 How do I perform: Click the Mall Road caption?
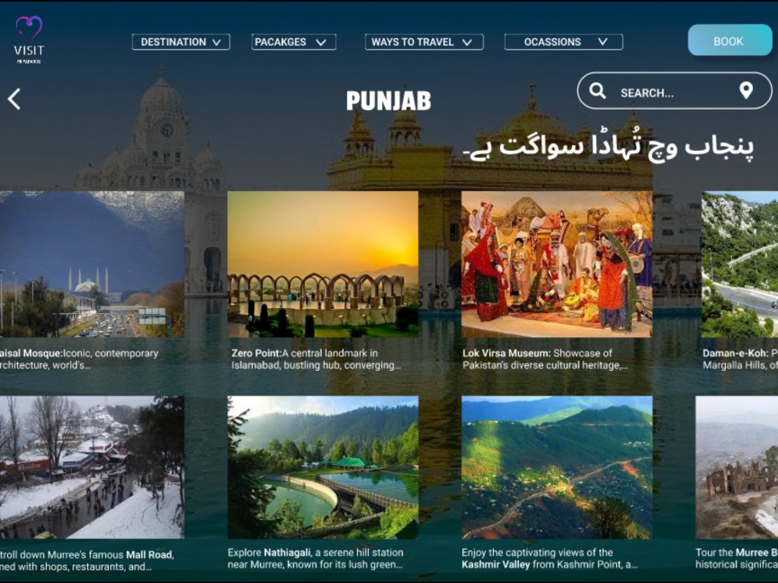[87, 560]
